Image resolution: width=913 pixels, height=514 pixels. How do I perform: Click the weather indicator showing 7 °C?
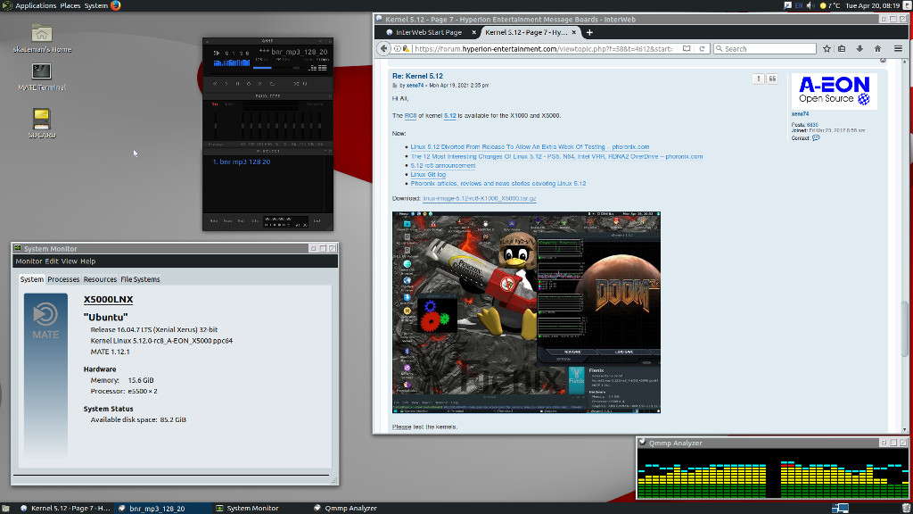click(x=830, y=6)
